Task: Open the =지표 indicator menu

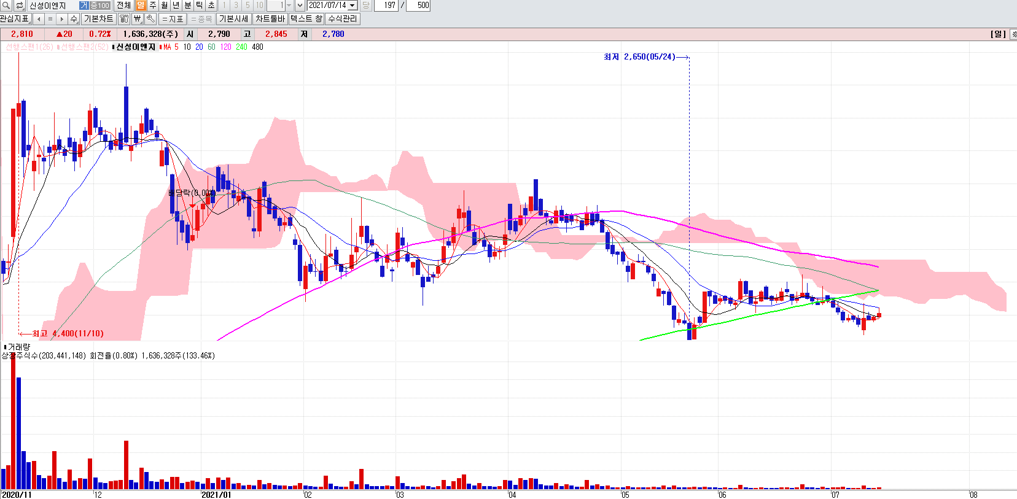Action: (x=173, y=19)
